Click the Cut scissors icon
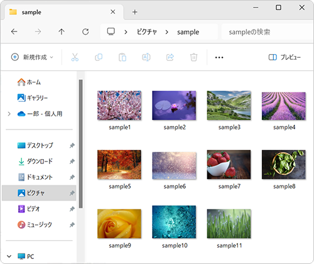The image size is (314, 264). (75, 57)
